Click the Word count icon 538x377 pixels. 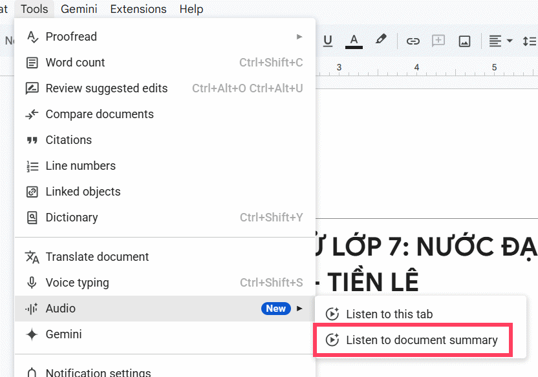click(x=32, y=63)
